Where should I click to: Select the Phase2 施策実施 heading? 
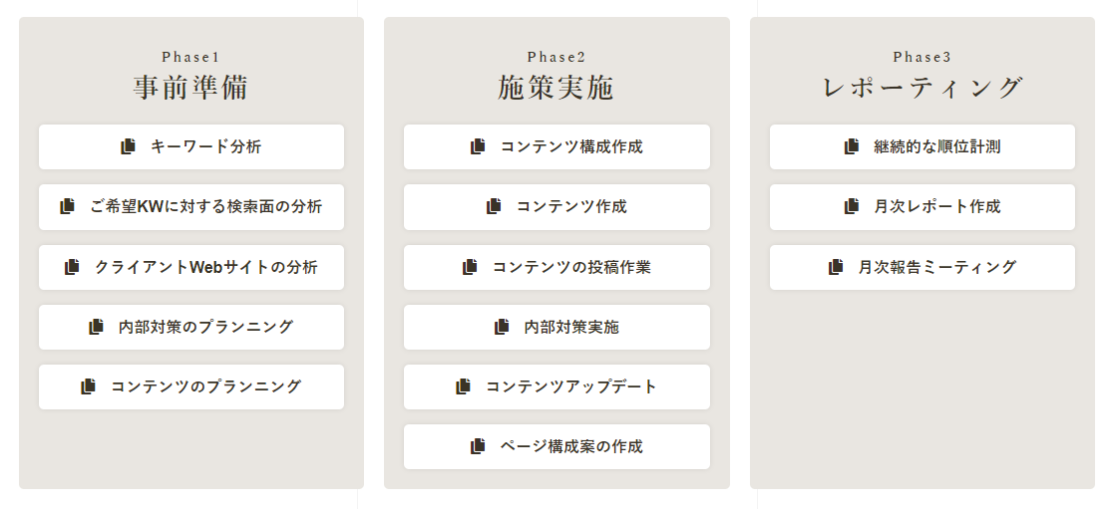[x=556, y=77]
